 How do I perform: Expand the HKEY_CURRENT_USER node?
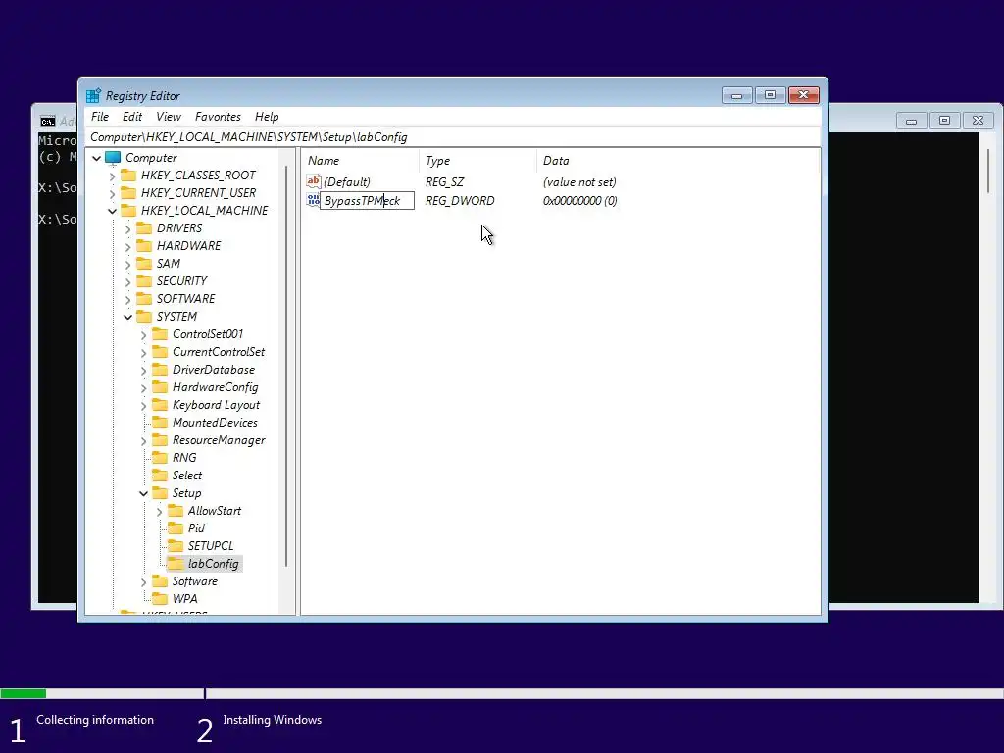113,193
